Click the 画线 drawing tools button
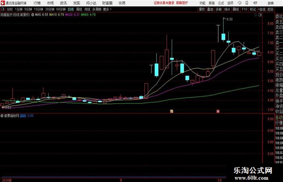The width and height of the screenshot is (283, 182). [236, 9]
